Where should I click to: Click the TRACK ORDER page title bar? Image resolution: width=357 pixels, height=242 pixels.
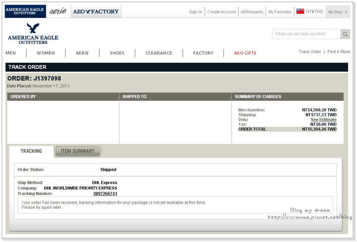click(177, 67)
